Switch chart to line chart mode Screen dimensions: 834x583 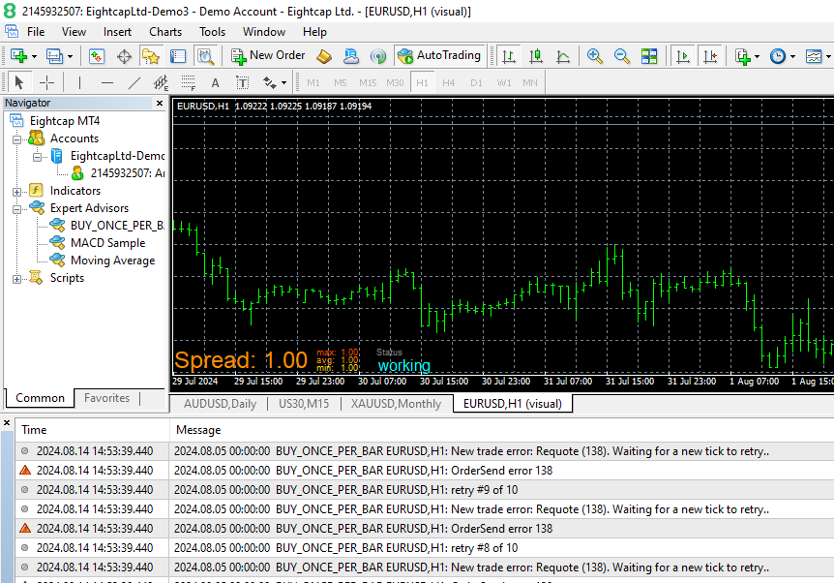[x=563, y=56]
